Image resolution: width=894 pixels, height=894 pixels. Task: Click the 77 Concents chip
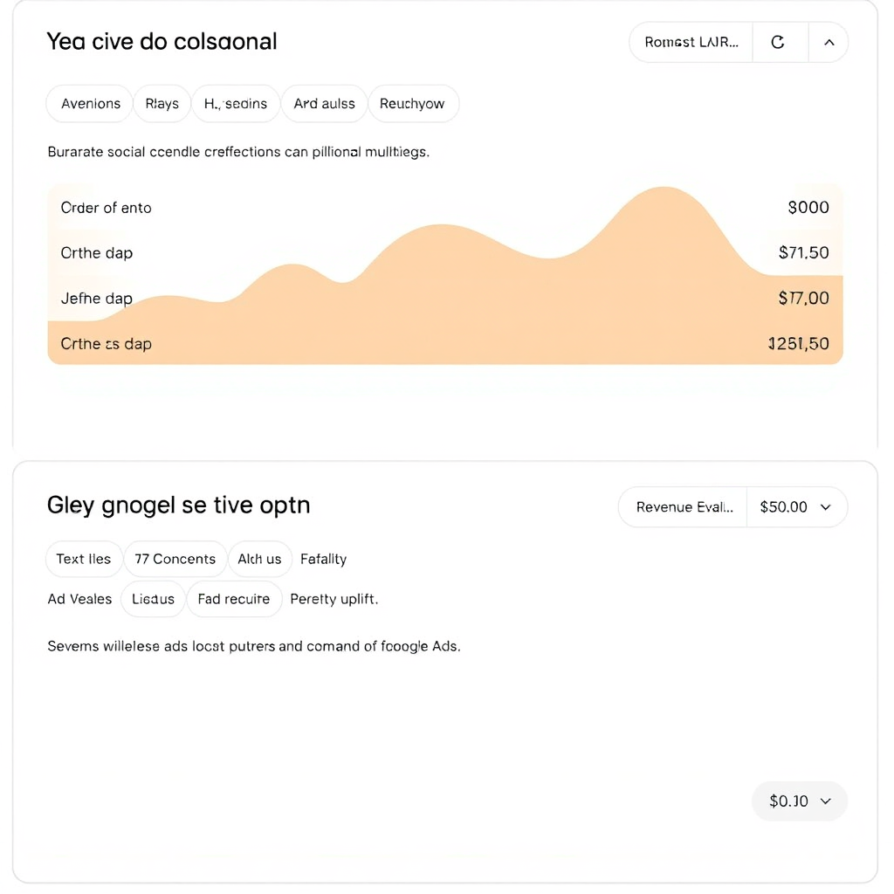pyautogui.click(x=175, y=559)
